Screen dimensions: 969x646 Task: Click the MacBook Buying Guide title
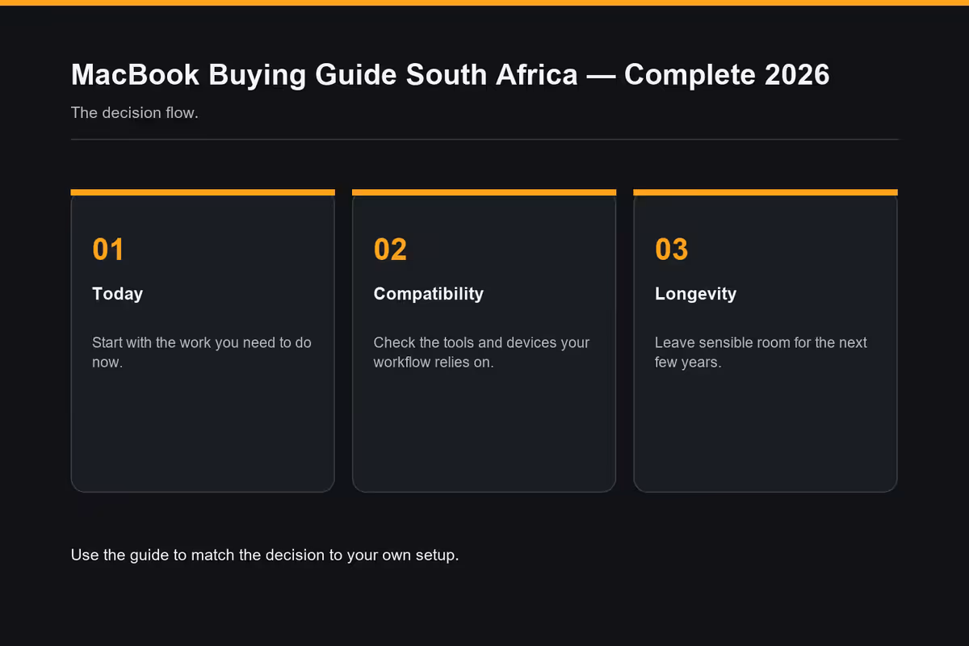(x=450, y=74)
